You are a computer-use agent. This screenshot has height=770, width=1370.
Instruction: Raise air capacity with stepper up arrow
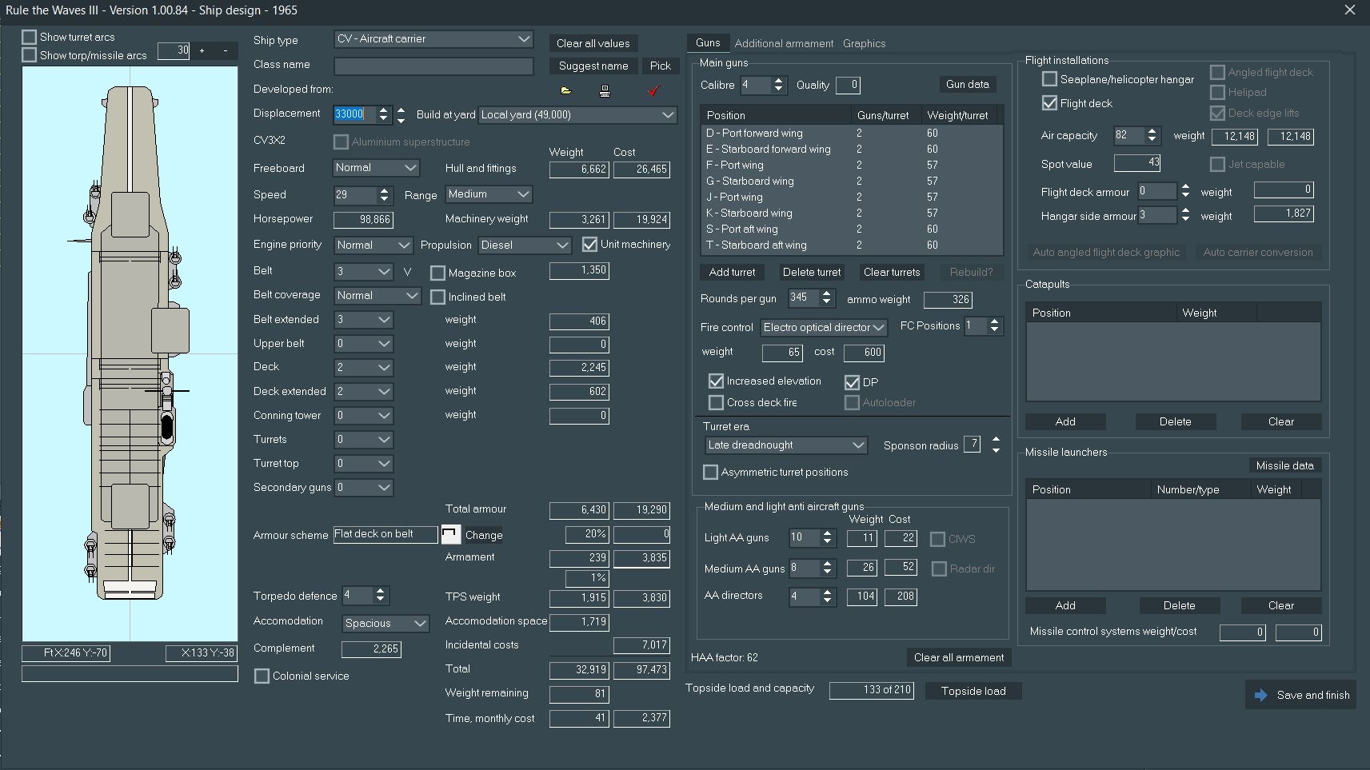coord(1152,132)
